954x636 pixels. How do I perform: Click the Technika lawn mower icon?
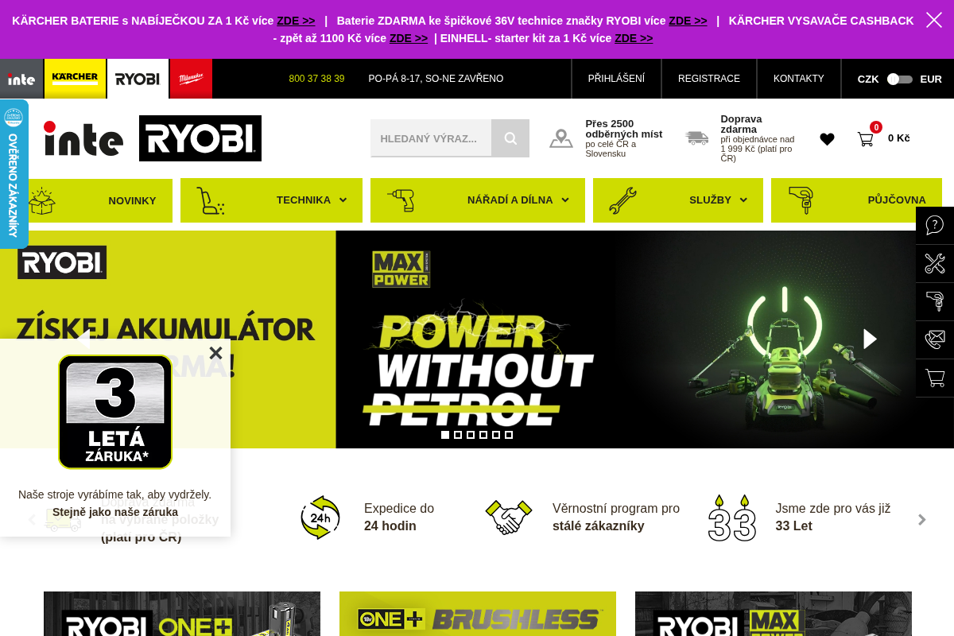tap(210, 200)
